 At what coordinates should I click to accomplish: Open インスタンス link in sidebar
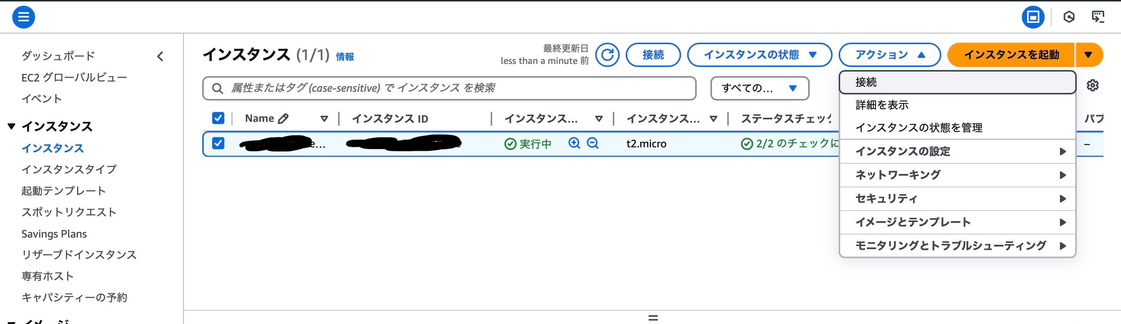coord(53,148)
